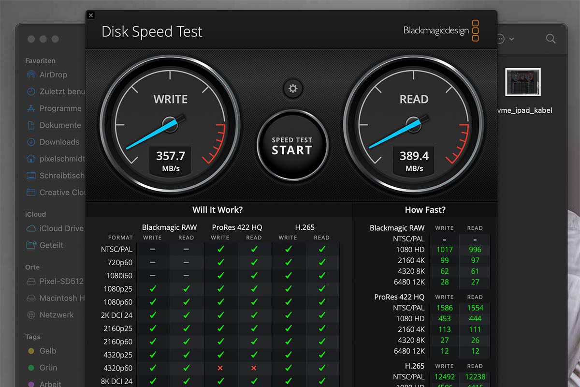
Task: Select the Geteilt shared folder
Action: pyautogui.click(x=51, y=245)
